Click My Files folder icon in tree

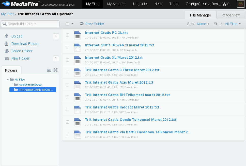point(12,80)
